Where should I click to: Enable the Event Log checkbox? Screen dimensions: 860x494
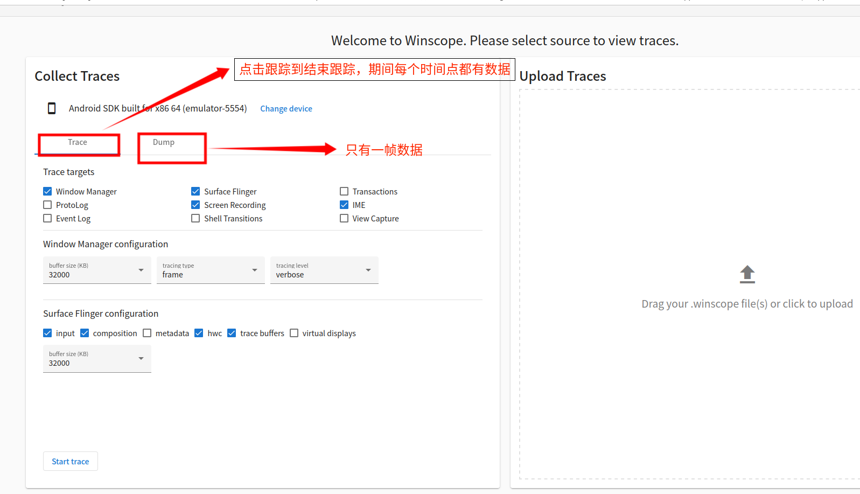(x=47, y=218)
